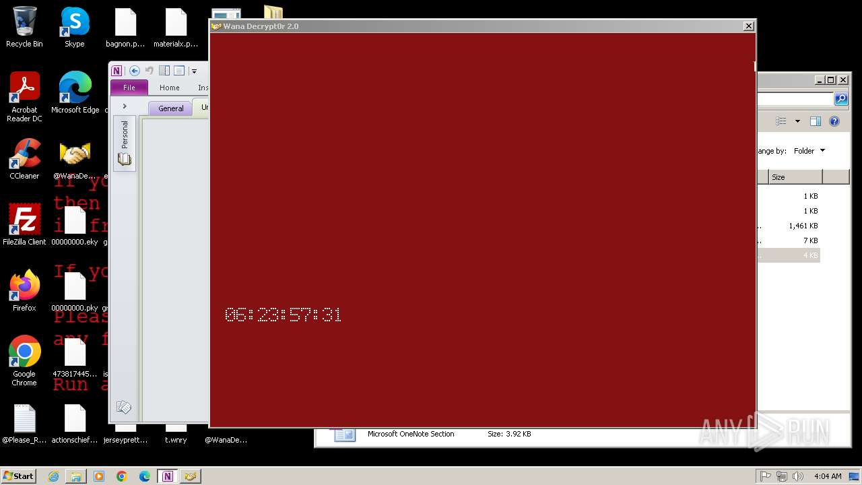Select the highlighted 4 KB file row
The image size is (862, 485).
click(788, 255)
